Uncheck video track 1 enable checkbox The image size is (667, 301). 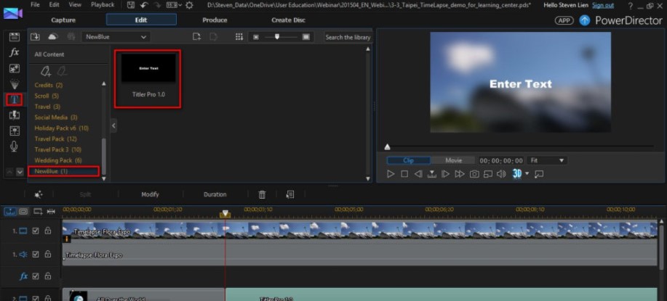tap(36, 231)
